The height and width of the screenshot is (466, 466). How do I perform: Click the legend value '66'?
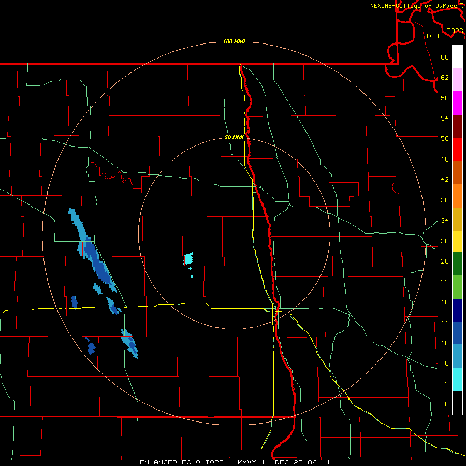pos(445,57)
